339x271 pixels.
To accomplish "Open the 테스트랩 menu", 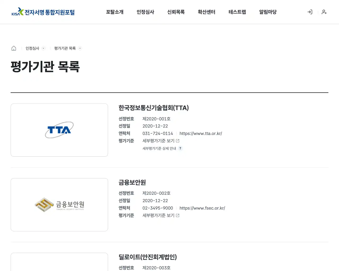I will (237, 12).
